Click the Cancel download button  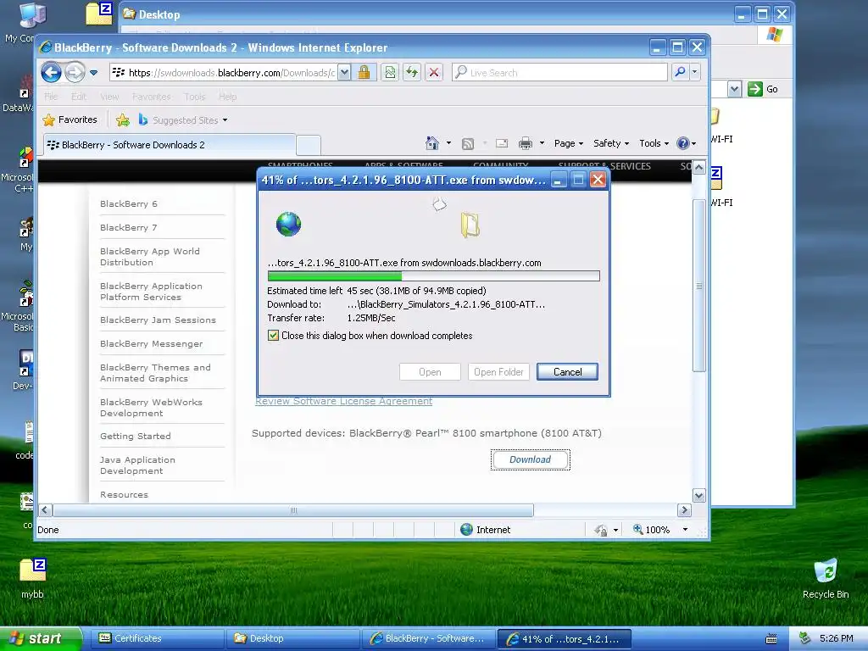click(x=567, y=372)
